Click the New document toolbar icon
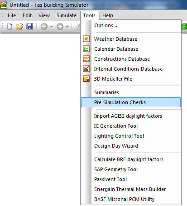This screenshot has height=206, width=187. tap(10, 27)
